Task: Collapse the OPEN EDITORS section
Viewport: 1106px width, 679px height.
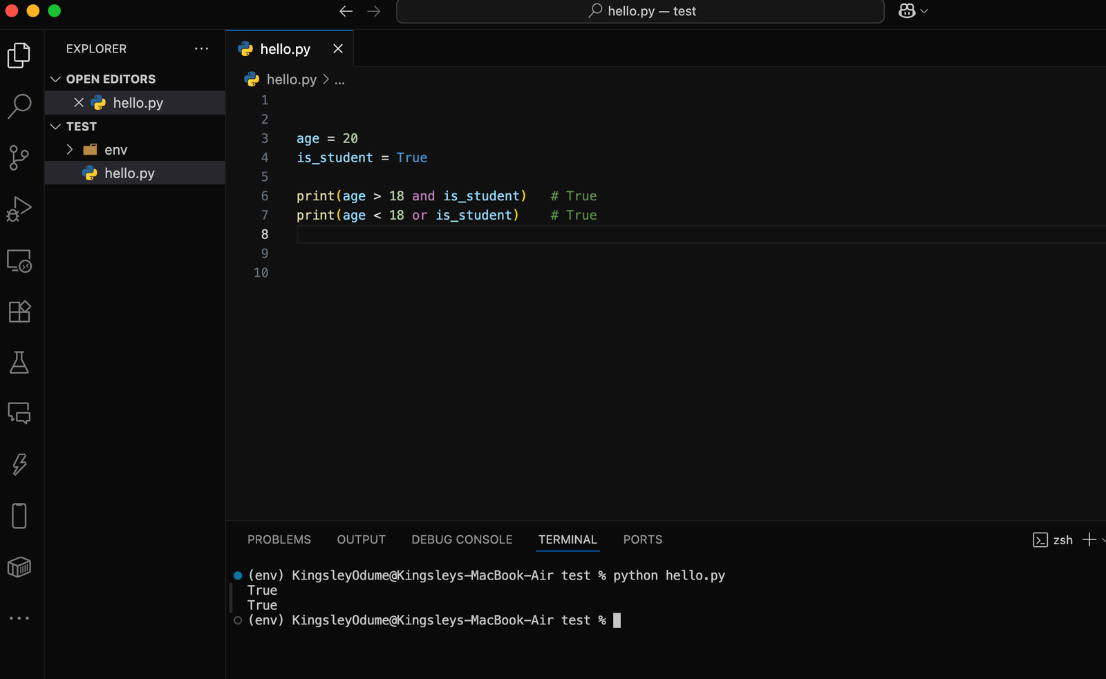Action: click(x=55, y=79)
